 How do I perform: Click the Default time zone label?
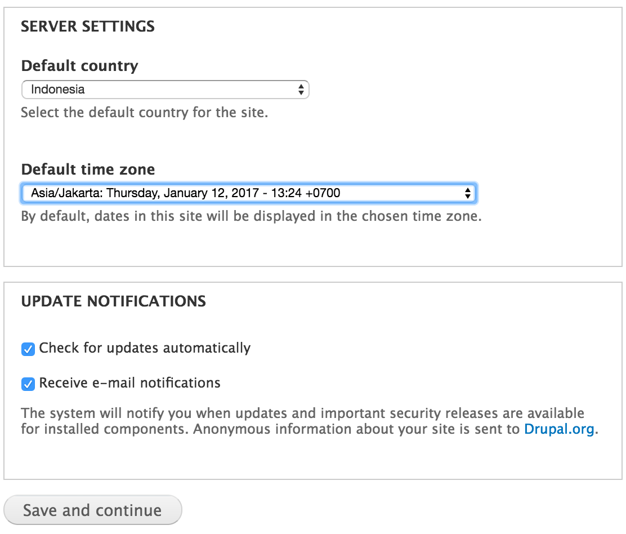[87, 169]
